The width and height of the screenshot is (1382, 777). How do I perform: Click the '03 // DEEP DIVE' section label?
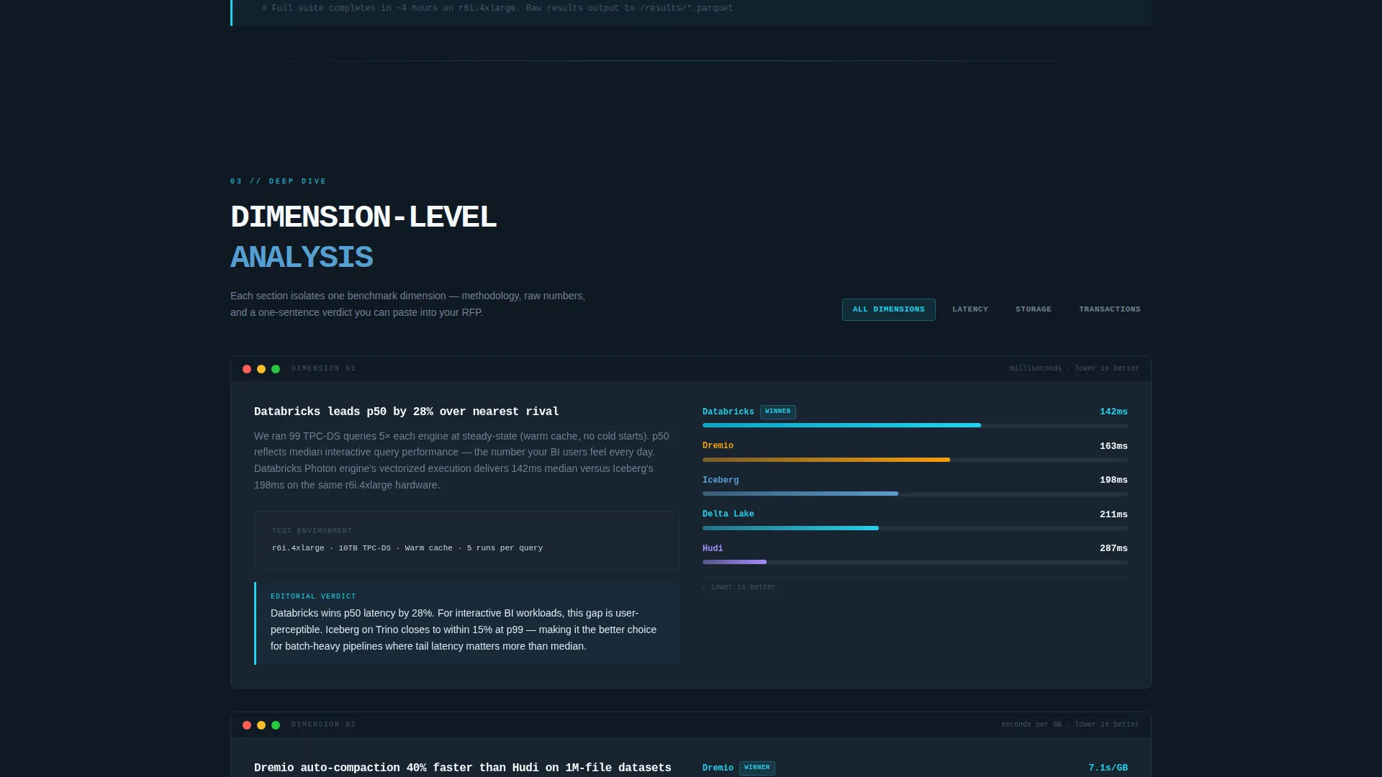click(x=278, y=181)
